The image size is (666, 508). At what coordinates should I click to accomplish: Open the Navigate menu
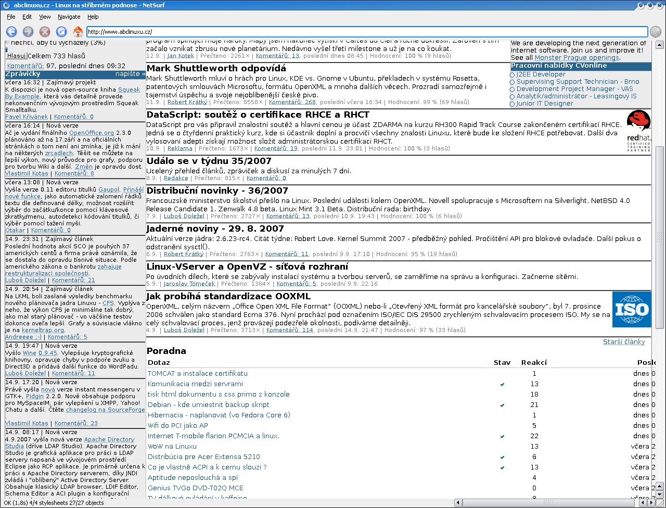point(69,17)
